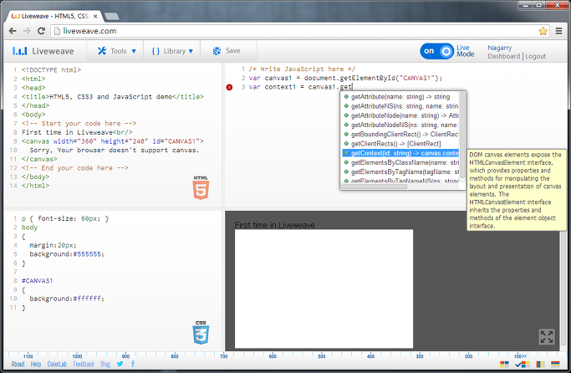571x373 pixels.
Task: Select getElementsByClassName autocomplete suggestion
Action: pyautogui.click(x=400, y=162)
